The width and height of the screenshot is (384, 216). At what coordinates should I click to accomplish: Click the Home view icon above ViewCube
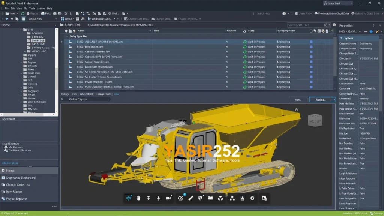[x=297, y=109]
